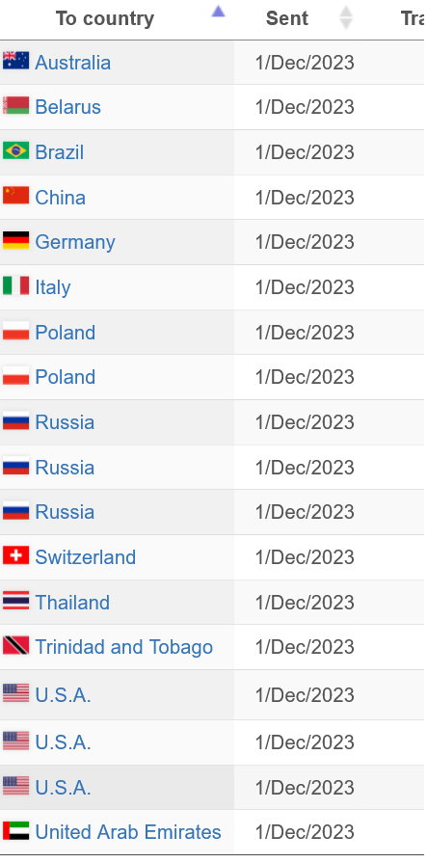Click the China flag icon
428x863 pixels.
(16, 195)
